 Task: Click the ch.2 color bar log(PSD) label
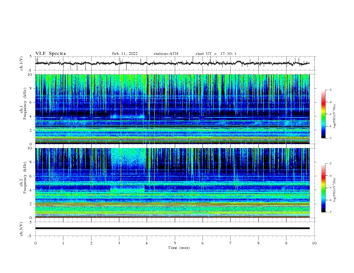[x=334, y=190]
